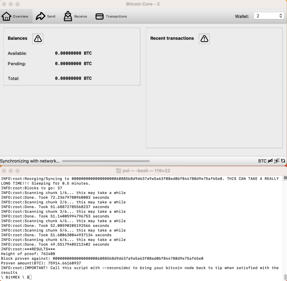Image resolution: width=287 pixels, height=281 pixels.
Task: Click the Available balance value
Action: pyautogui.click(x=73, y=53)
